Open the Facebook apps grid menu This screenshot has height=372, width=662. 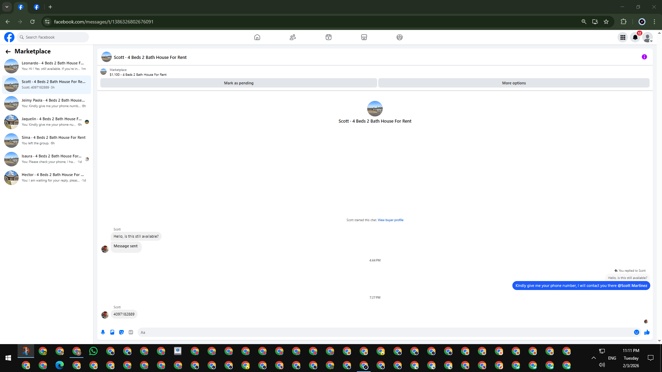(x=623, y=37)
